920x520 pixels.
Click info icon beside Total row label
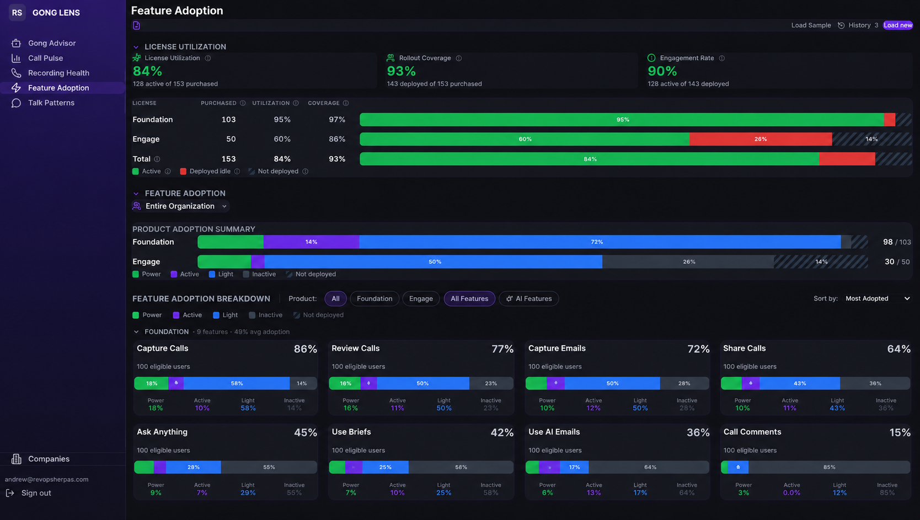pyautogui.click(x=157, y=159)
